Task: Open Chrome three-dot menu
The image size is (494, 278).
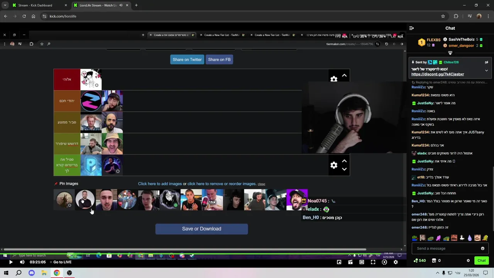Action: (x=488, y=16)
